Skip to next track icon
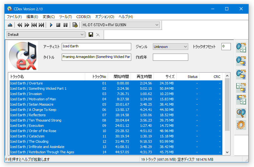 (x=41, y=25)
